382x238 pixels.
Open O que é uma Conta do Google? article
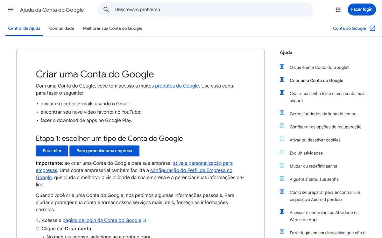[319, 67]
